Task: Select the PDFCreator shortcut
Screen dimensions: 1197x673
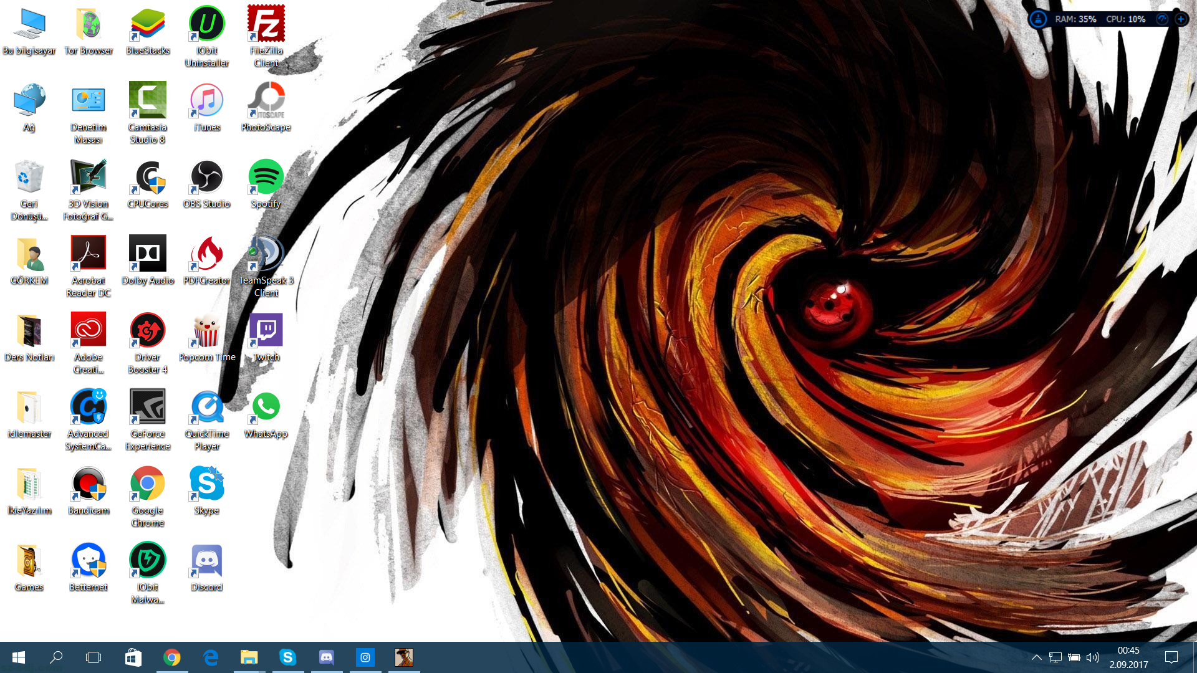Action: [x=207, y=261]
